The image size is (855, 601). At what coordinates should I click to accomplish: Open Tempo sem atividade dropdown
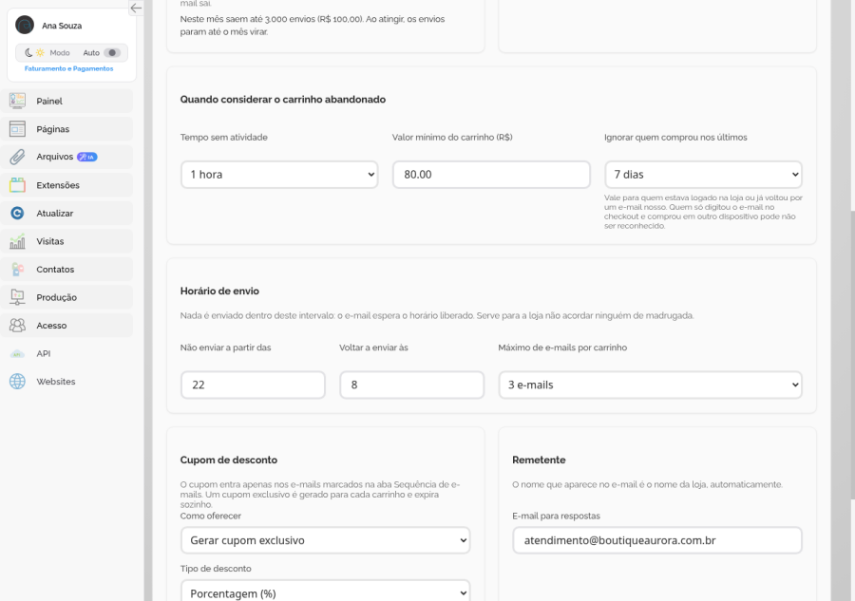[279, 175]
